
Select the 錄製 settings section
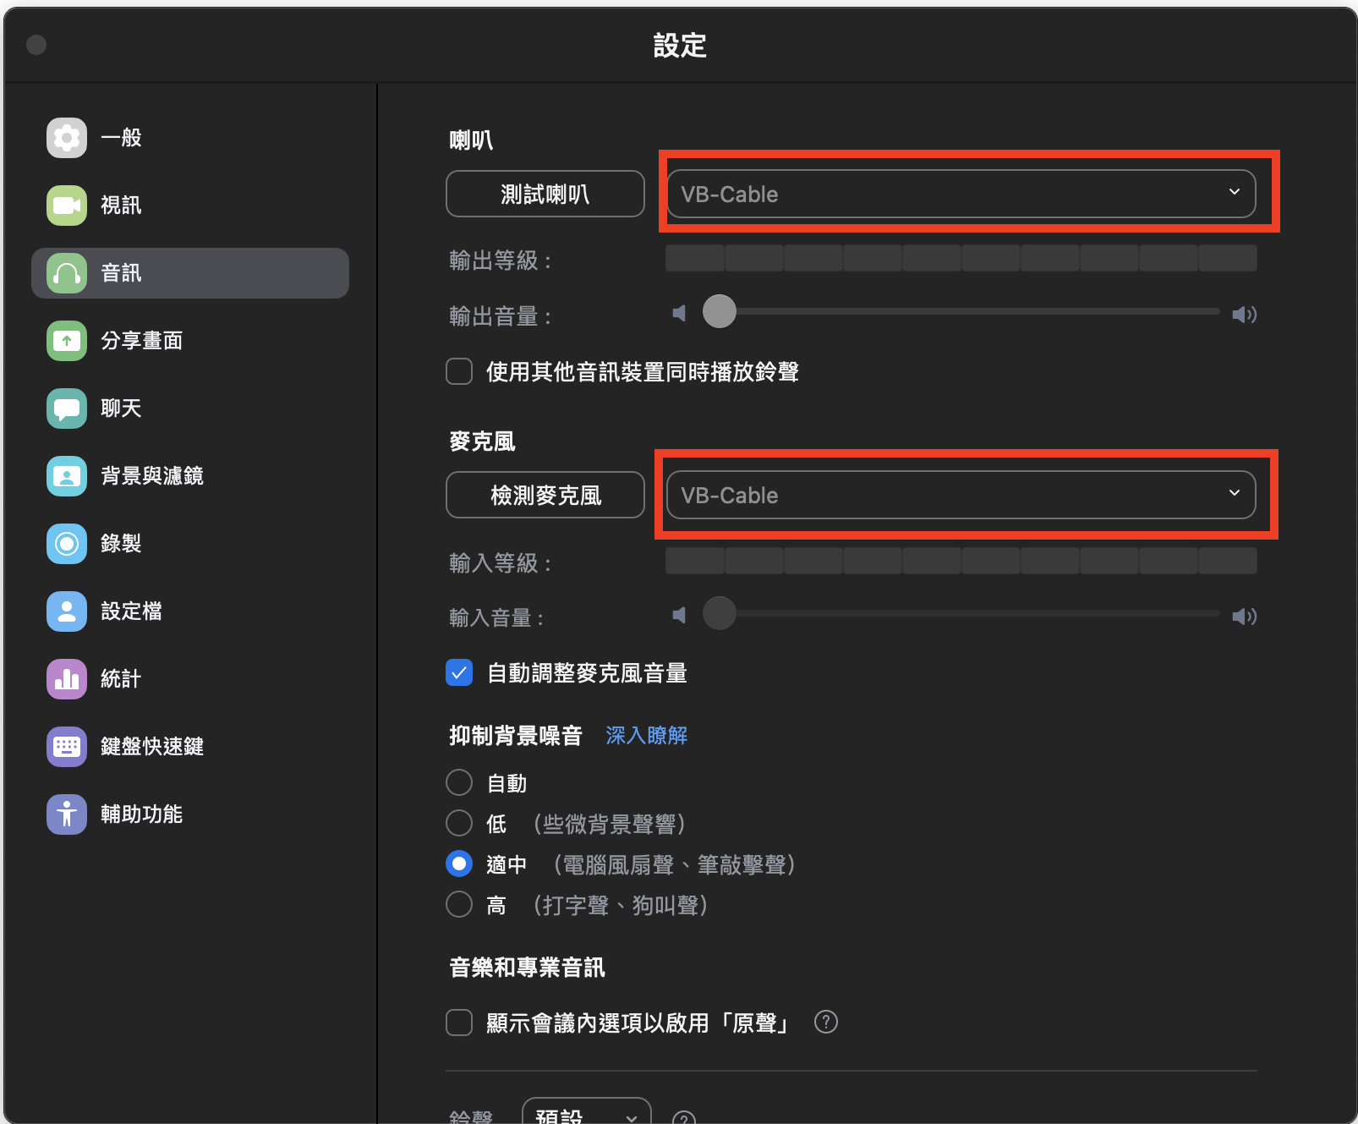(190, 544)
